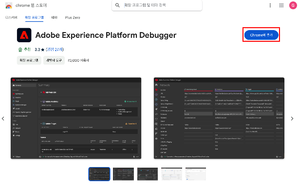Focus the extensions and themes search field
The width and height of the screenshot is (298, 186).
[x=157, y=5]
